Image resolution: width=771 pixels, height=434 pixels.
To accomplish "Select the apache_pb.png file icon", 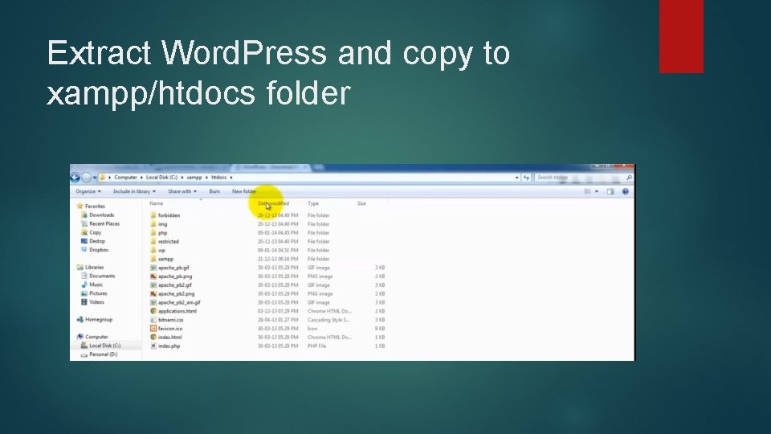I will [x=153, y=276].
